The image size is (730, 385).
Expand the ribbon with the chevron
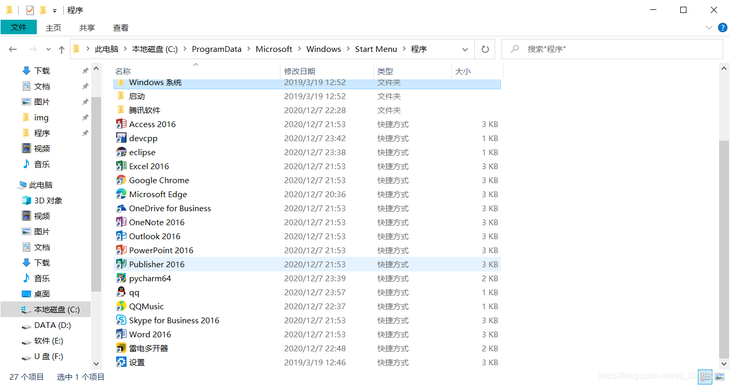(x=709, y=27)
